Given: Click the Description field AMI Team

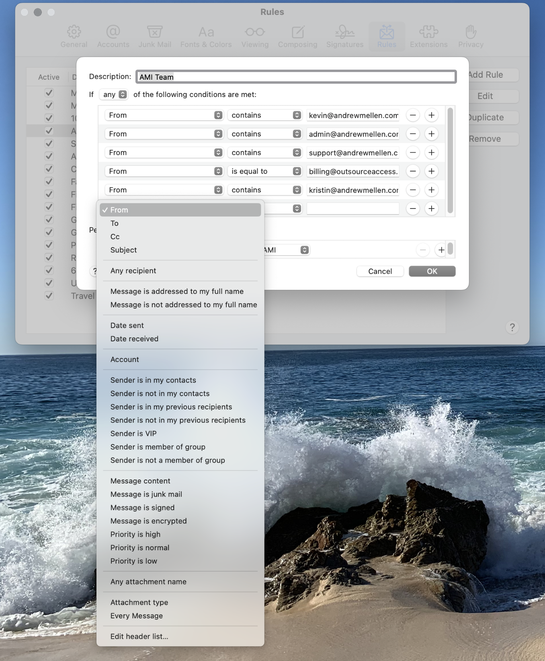Looking at the screenshot, I should point(296,77).
